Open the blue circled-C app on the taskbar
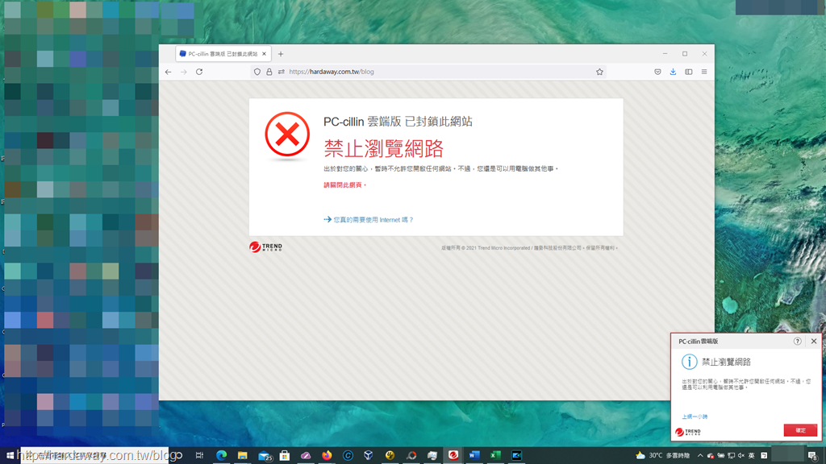The width and height of the screenshot is (826, 464). pos(348,456)
